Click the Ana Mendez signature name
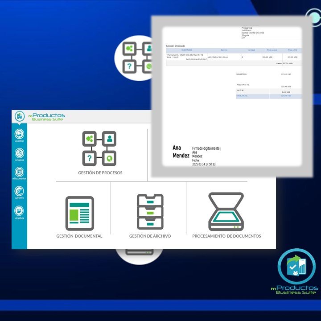The image size is (321, 321). coord(181,152)
